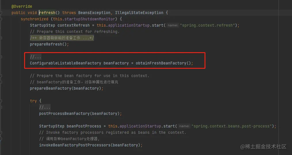Click ConfigurableListableBeanFactory type name
The height and width of the screenshot is (155, 292).
[x=65, y=63]
